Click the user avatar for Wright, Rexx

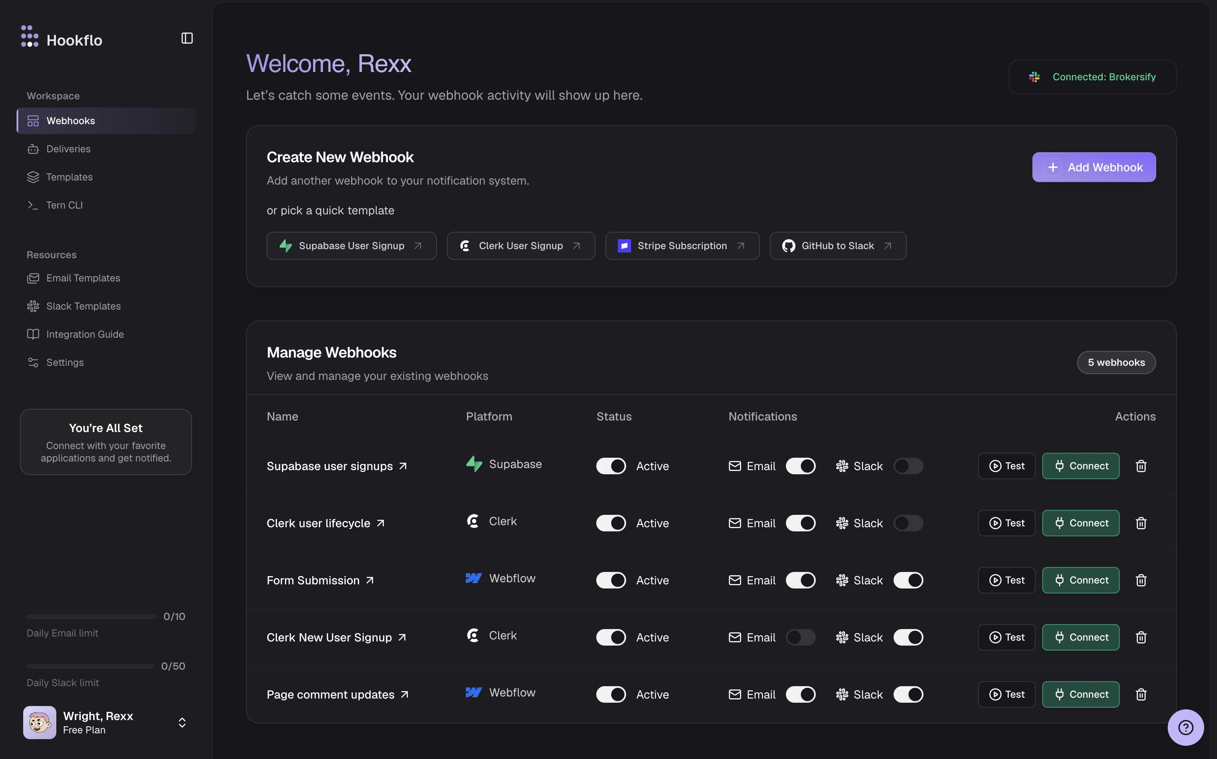click(x=40, y=722)
